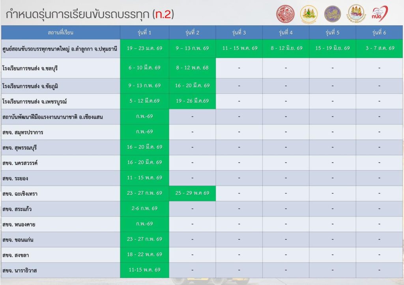Select the รุ่นที่ 1 column header

145,32
